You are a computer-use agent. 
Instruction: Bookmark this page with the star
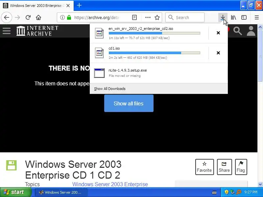(157, 17)
